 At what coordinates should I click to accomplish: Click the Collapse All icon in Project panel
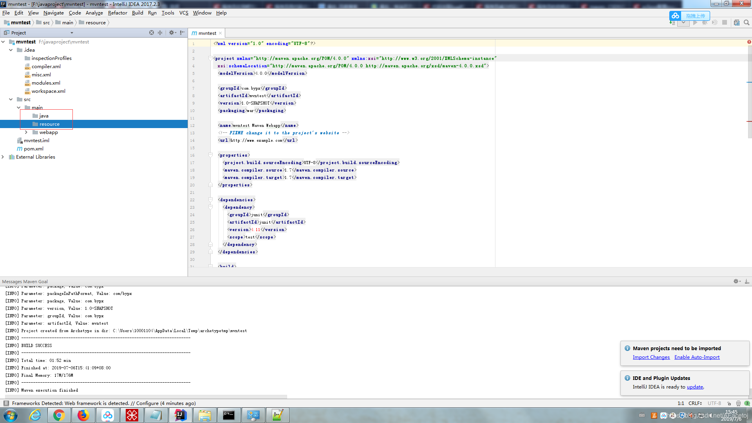pyautogui.click(x=160, y=33)
